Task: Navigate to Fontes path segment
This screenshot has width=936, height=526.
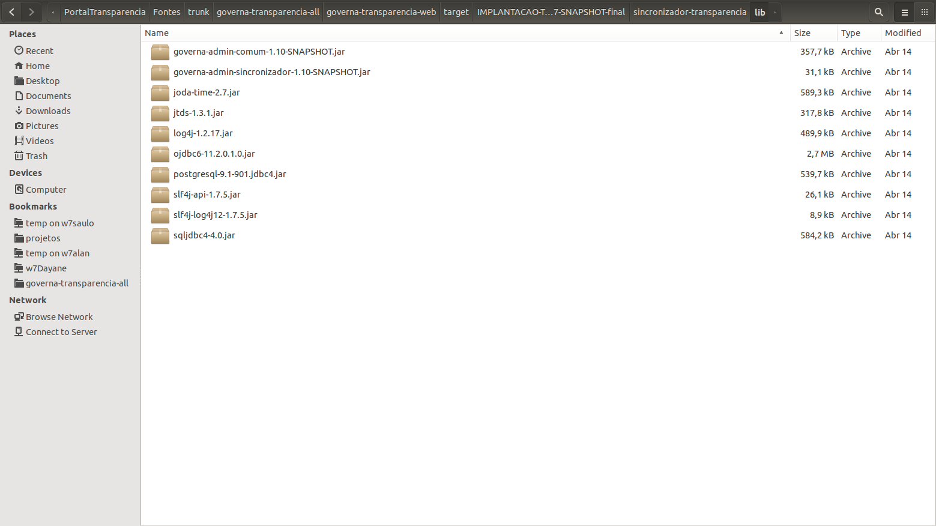Action: pos(167,12)
